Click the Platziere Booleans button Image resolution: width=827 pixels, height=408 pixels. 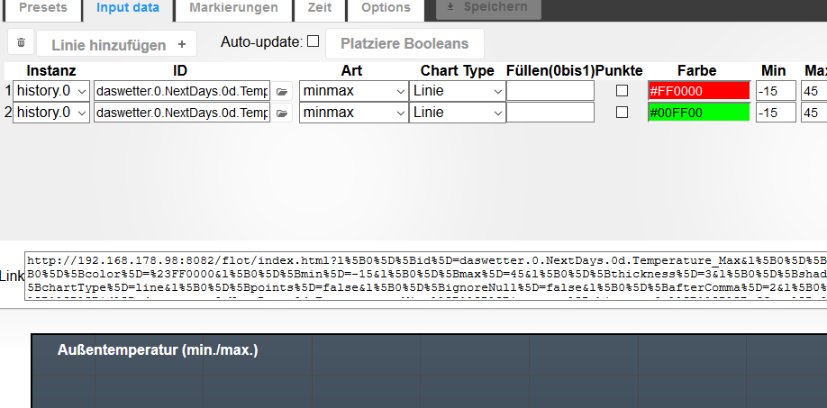pyautogui.click(x=404, y=43)
